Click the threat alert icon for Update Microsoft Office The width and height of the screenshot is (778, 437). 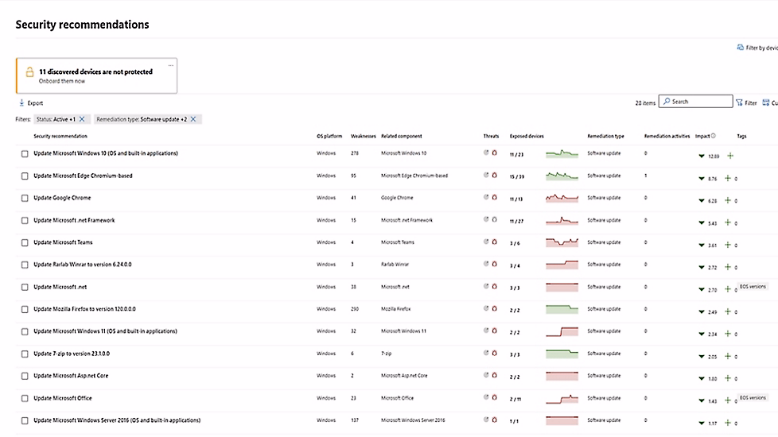[x=494, y=397]
